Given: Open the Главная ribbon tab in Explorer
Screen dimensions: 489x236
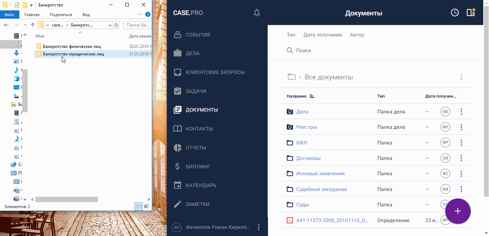Looking at the screenshot, I should click(x=32, y=15).
